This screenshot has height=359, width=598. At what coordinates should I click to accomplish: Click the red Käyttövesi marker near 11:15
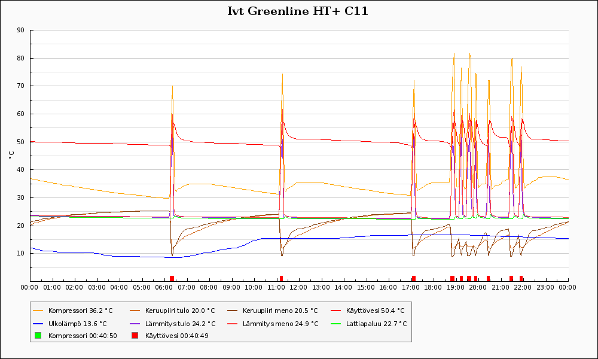coord(282,278)
